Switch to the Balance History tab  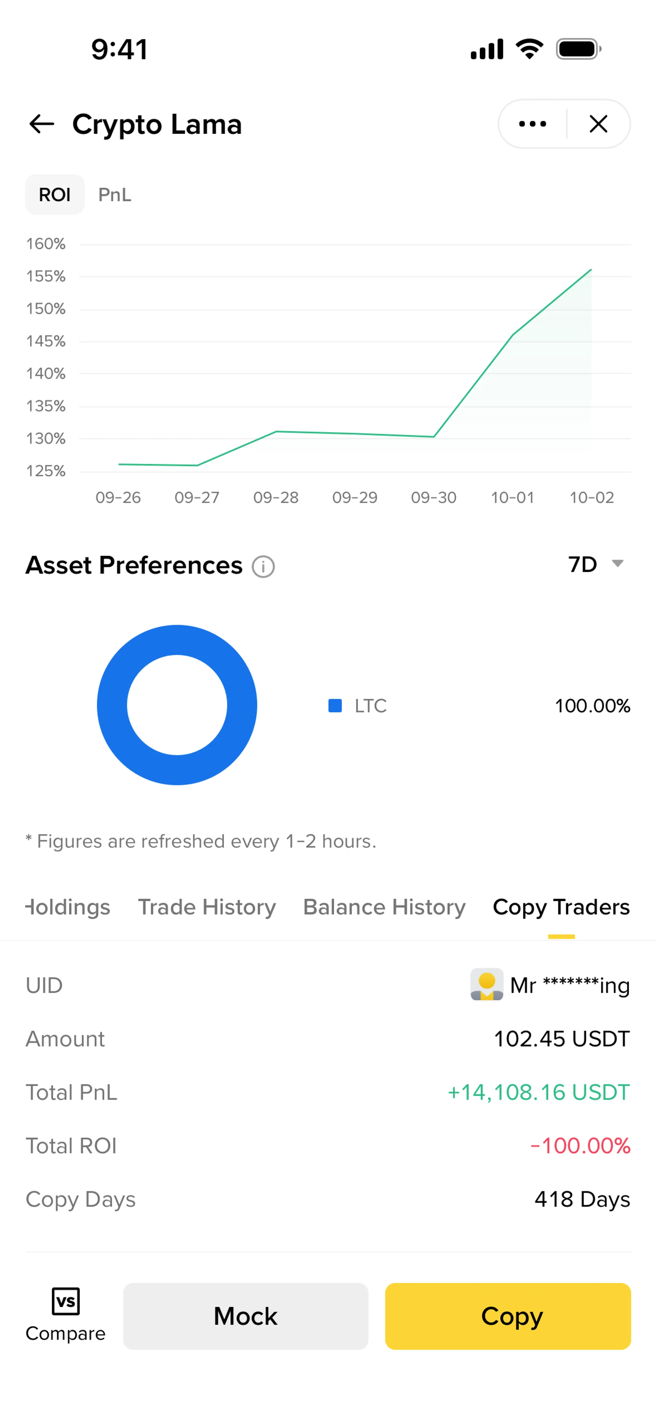pyautogui.click(x=384, y=906)
